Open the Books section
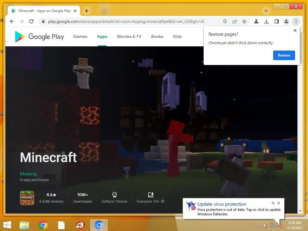 pyautogui.click(x=157, y=36)
